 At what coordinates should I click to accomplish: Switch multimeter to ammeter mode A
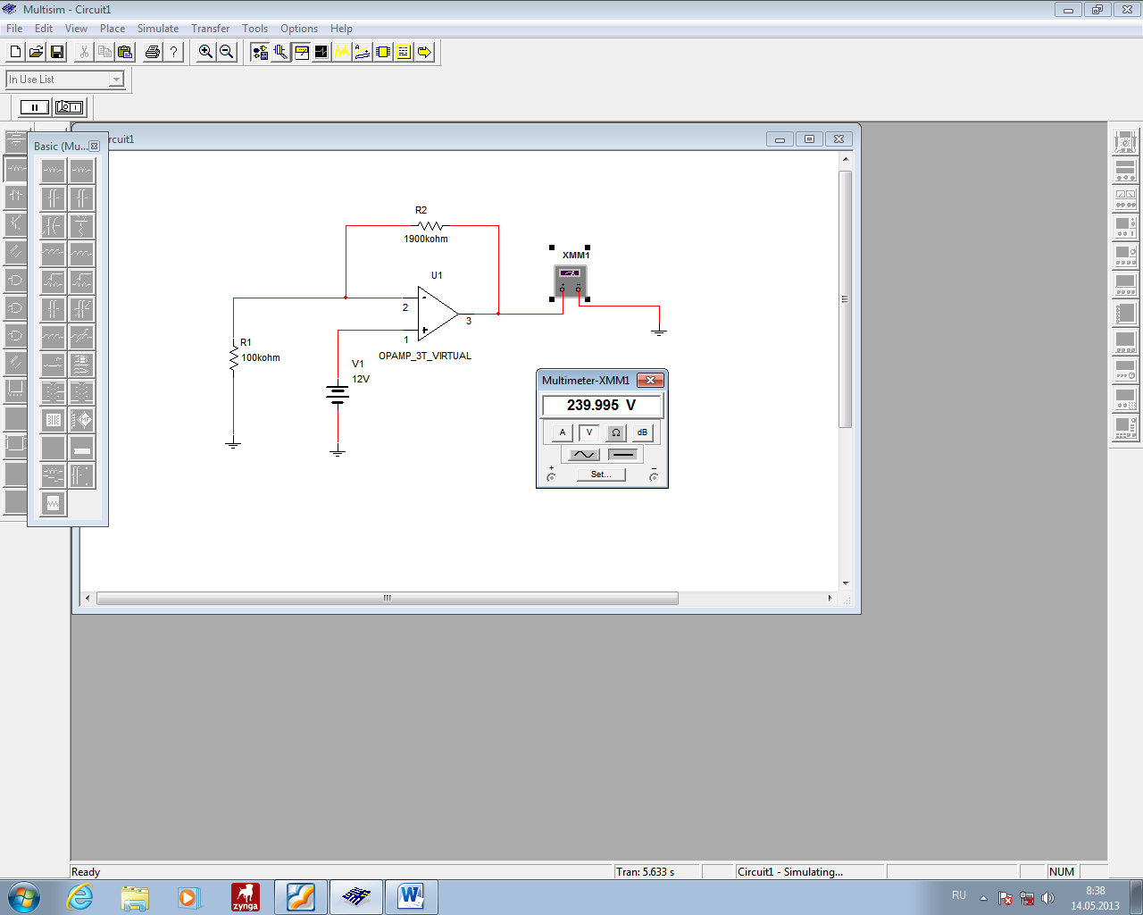point(562,432)
